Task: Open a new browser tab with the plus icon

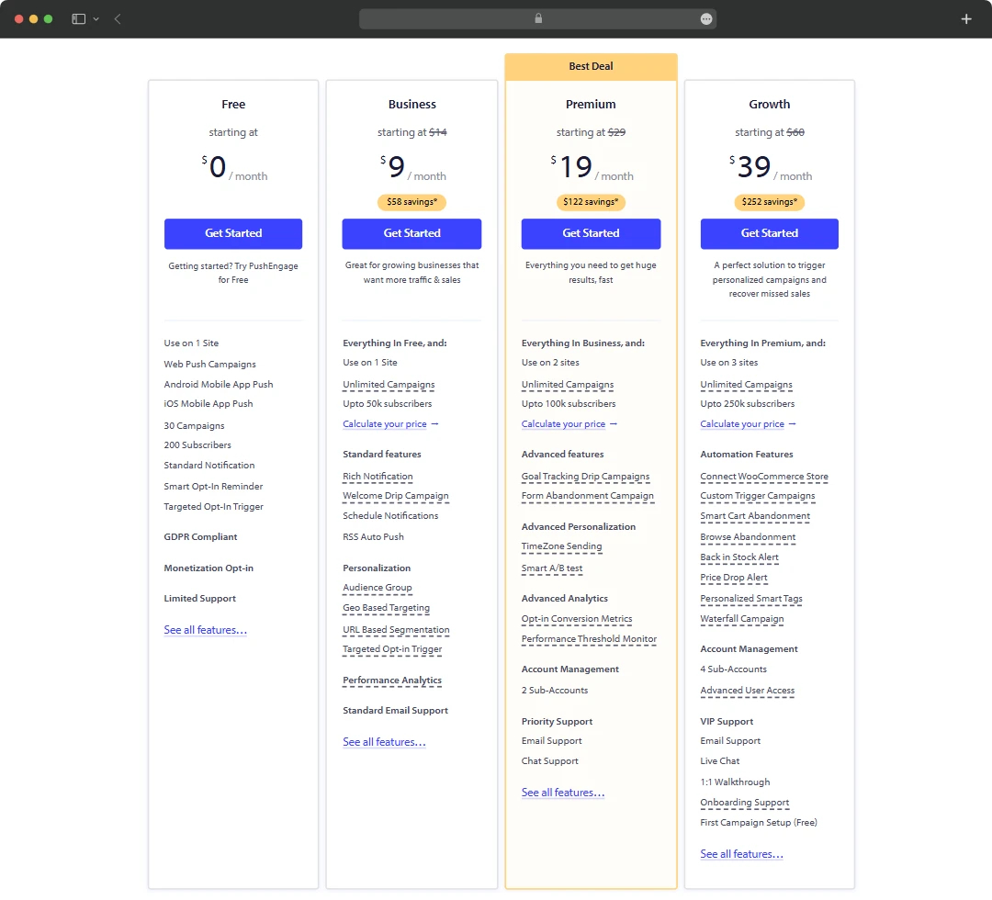Action: coord(966,18)
